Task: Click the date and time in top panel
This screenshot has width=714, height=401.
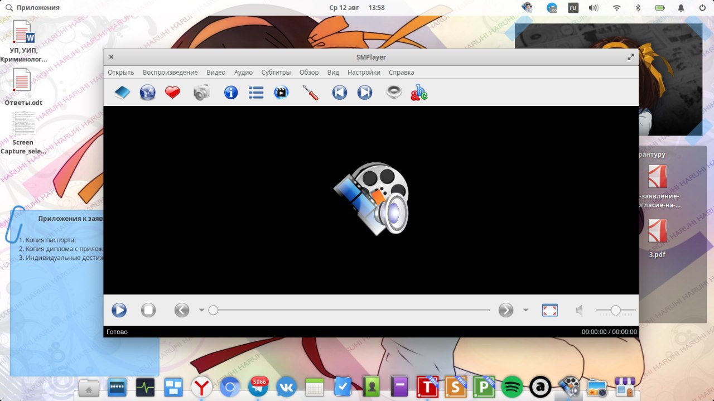Action: (357, 8)
